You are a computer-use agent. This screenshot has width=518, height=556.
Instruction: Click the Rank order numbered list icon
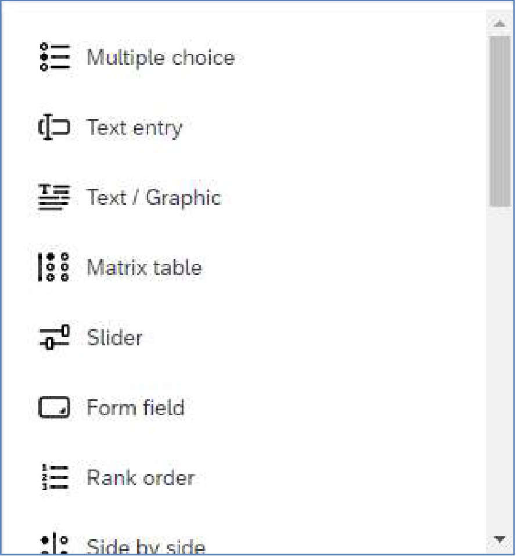tap(55, 477)
